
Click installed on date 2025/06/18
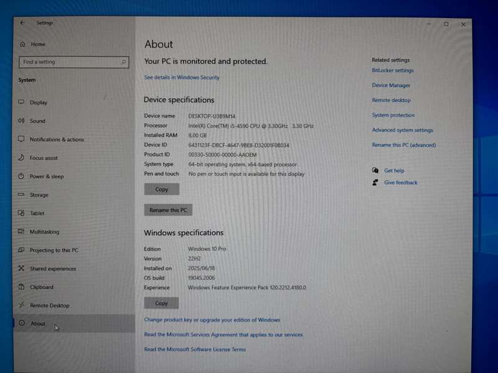(201, 268)
